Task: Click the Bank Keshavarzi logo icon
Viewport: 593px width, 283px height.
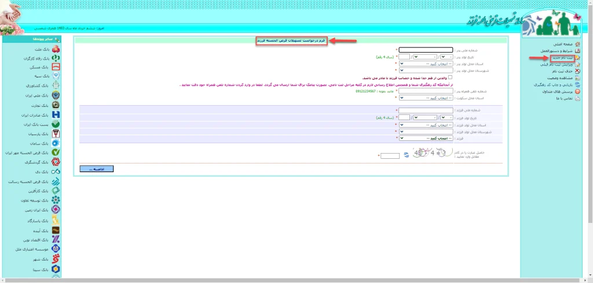Action: [56, 85]
